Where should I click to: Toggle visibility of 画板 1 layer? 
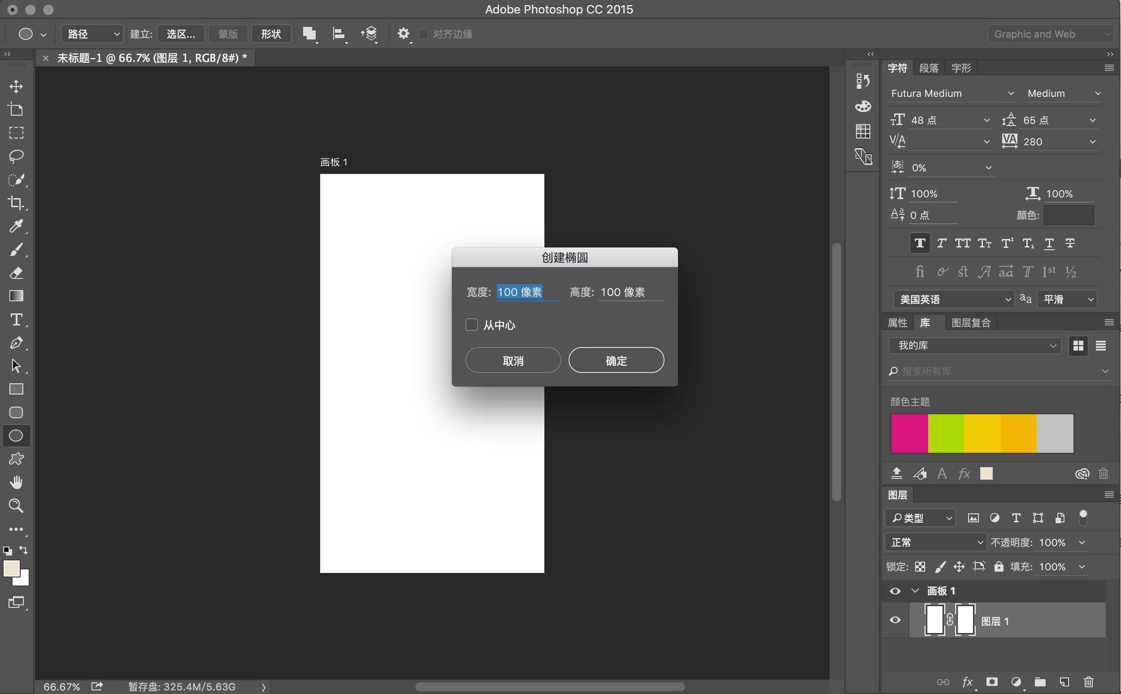(894, 591)
